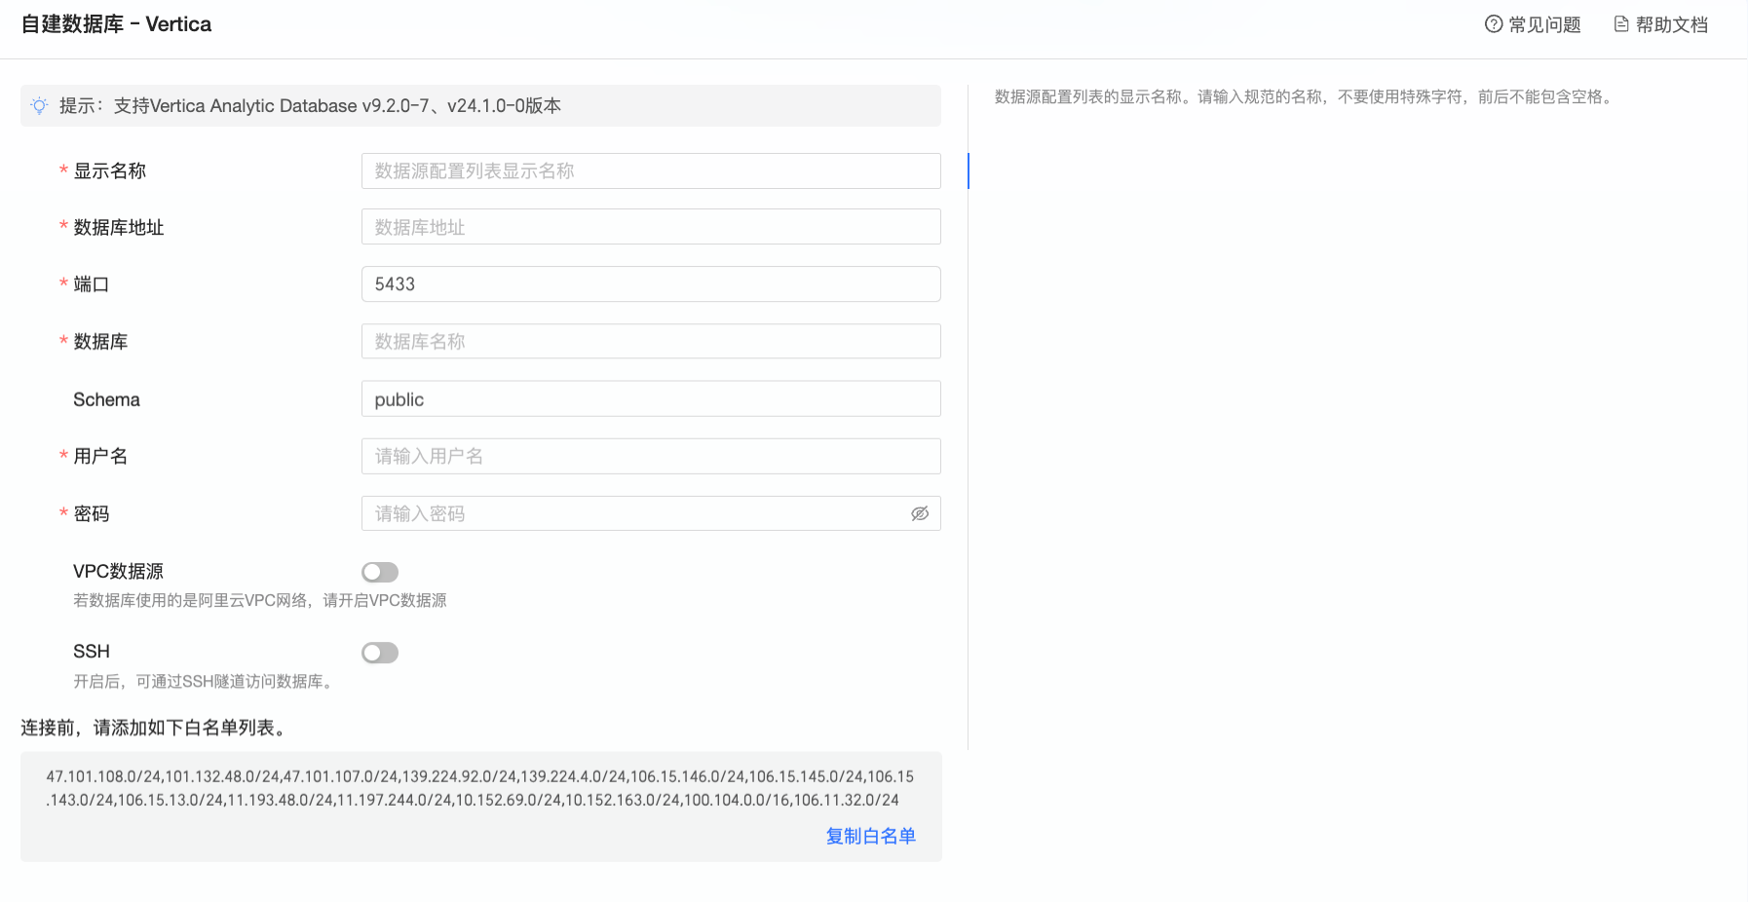Image resolution: width=1748 pixels, height=902 pixels.
Task: Click the 端口 field label
Action: tap(91, 283)
